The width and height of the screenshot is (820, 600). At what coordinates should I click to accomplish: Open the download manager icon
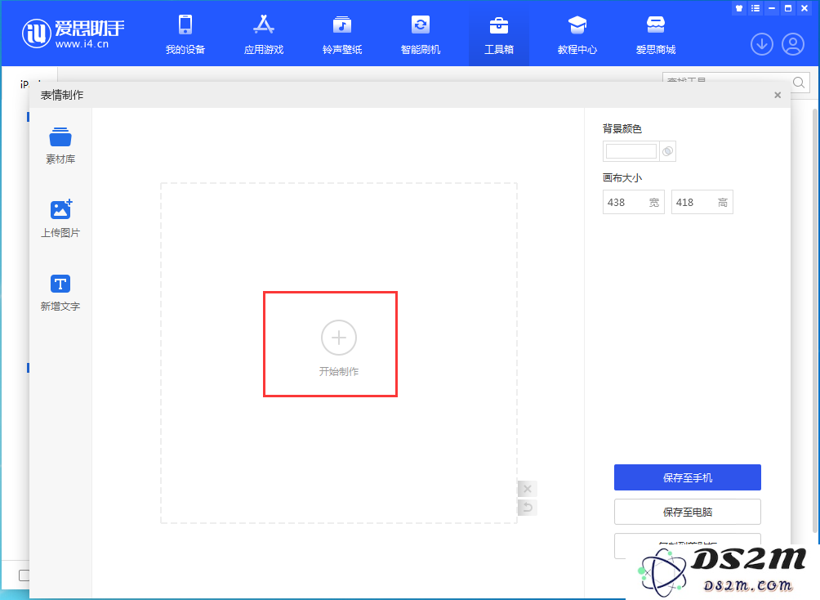762,44
